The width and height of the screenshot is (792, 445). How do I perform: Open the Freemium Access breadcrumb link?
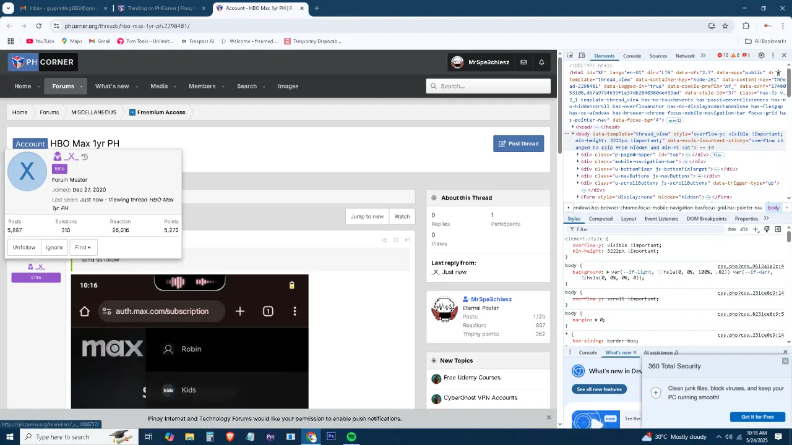tap(157, 112)
